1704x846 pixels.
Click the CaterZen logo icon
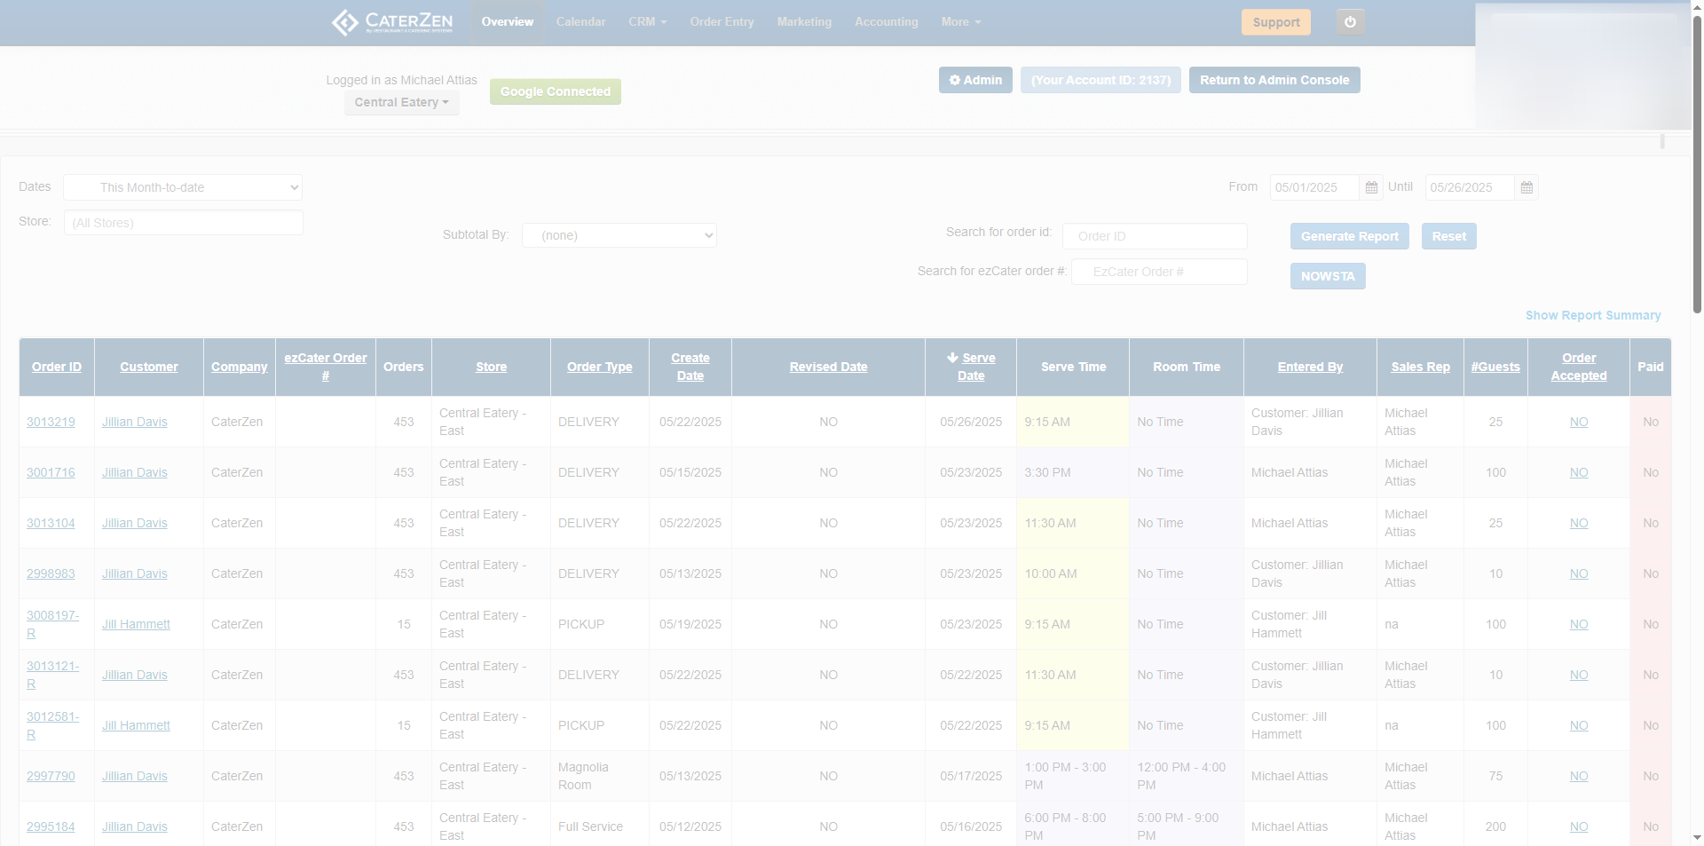(x=344, y=22)
